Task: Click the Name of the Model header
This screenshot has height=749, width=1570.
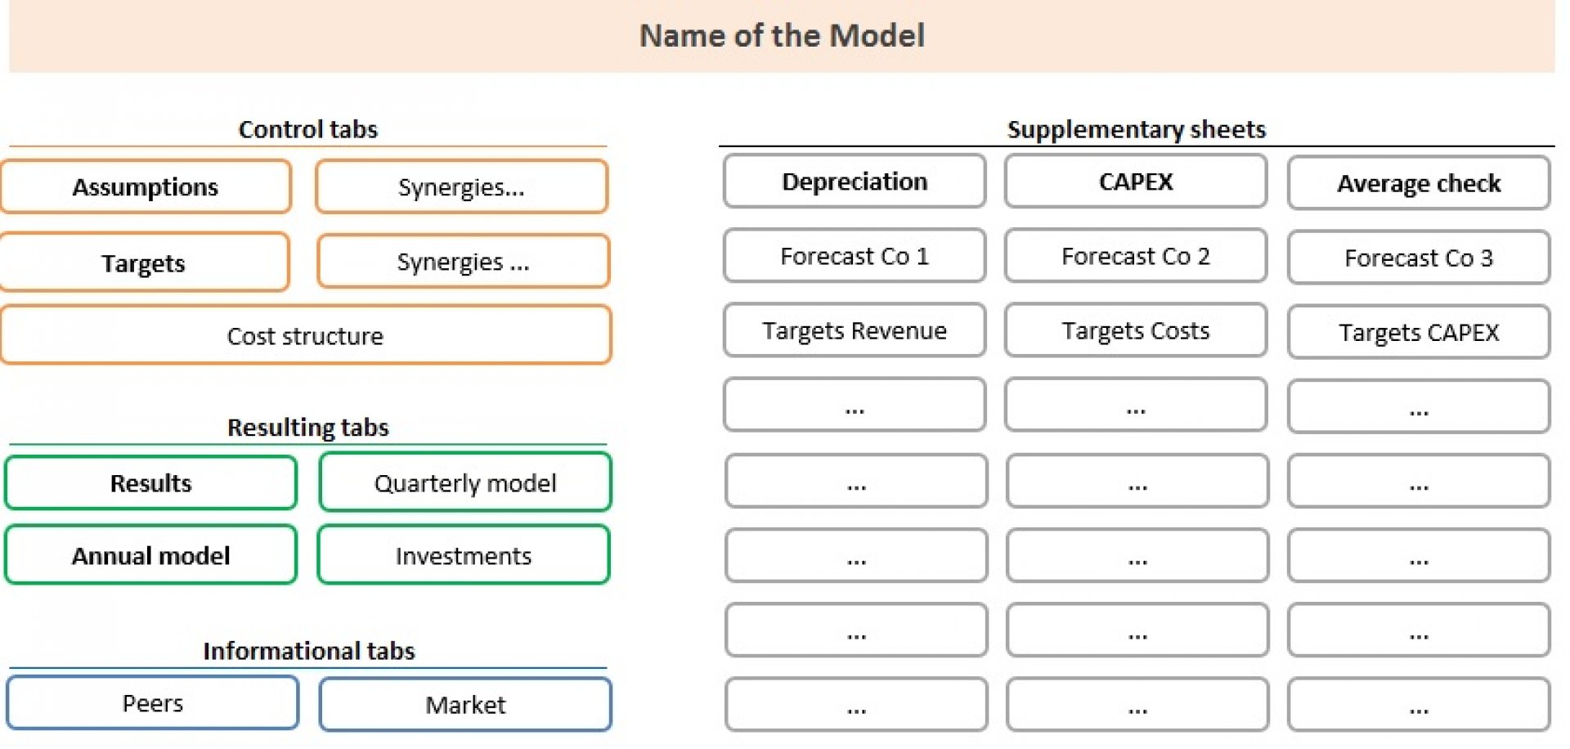Action: pyautogui.click(x=783, y=36)
